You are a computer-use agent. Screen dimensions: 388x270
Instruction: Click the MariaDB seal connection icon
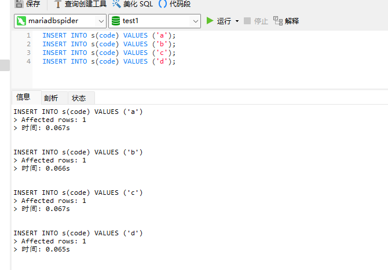(x=21, y=21)
